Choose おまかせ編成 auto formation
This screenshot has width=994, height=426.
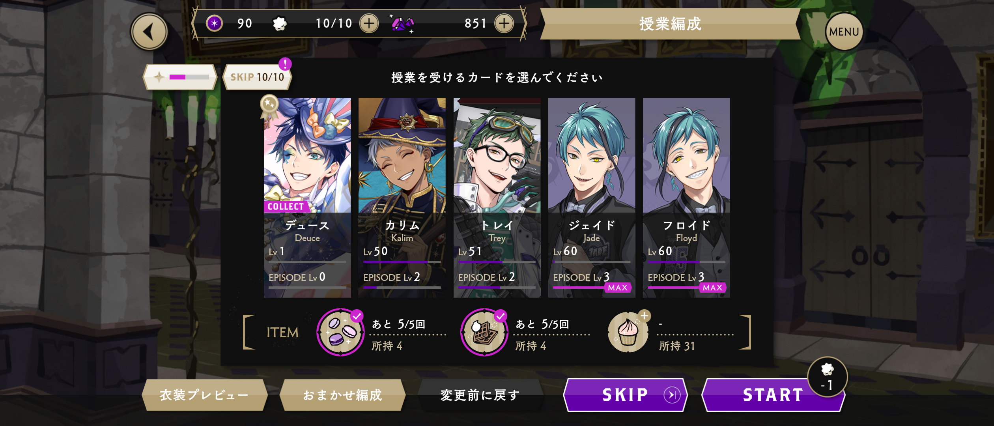(x=342, y=395)
